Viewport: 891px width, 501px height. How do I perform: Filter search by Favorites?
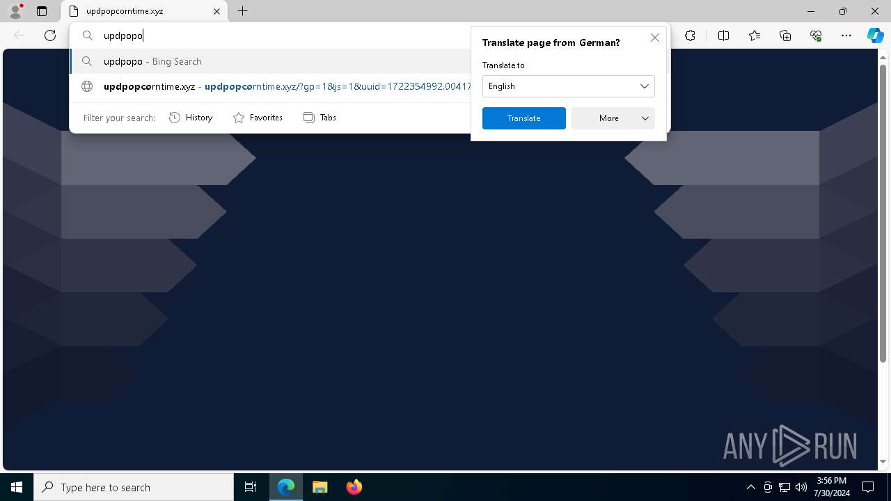click(258, 118)
